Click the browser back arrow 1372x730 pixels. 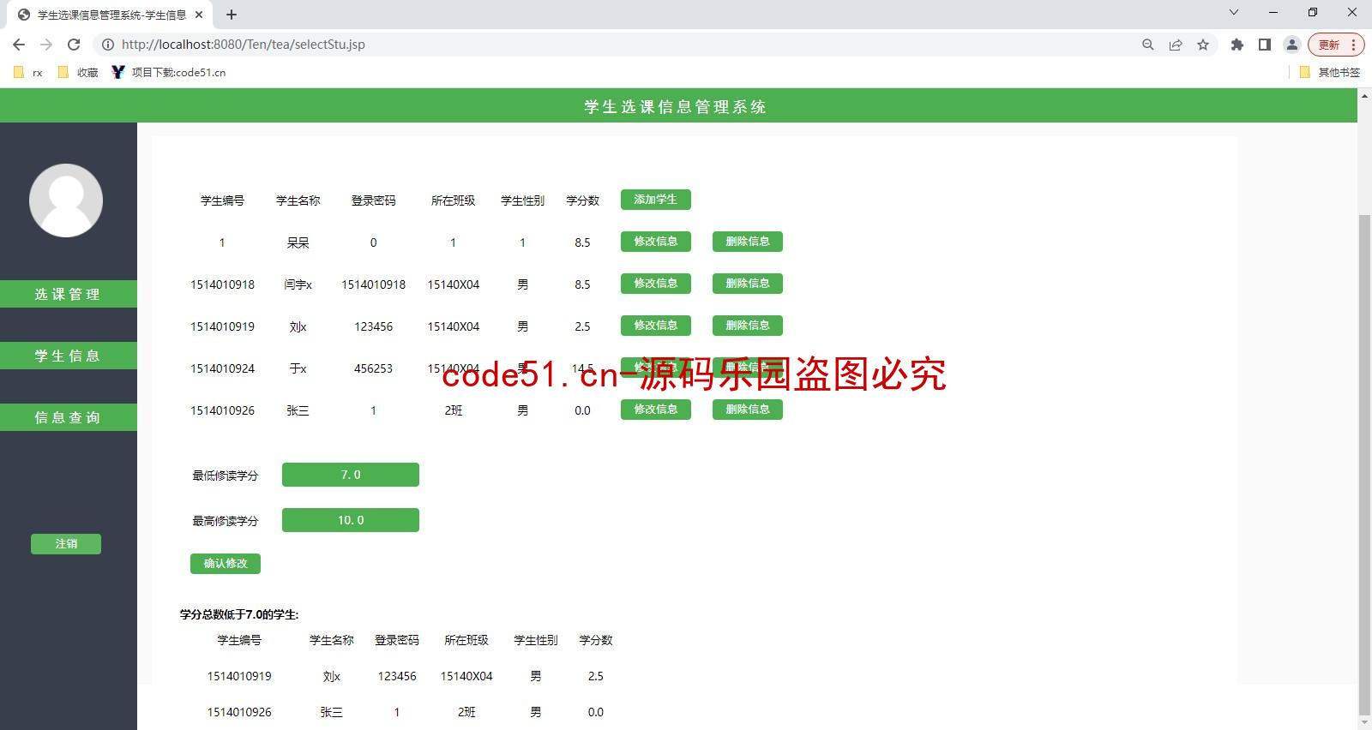click(19, 45)
